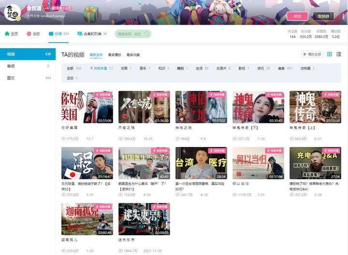Click the 发消息 message button
Viewport: 348px width, 255px height.
point(323,16)
